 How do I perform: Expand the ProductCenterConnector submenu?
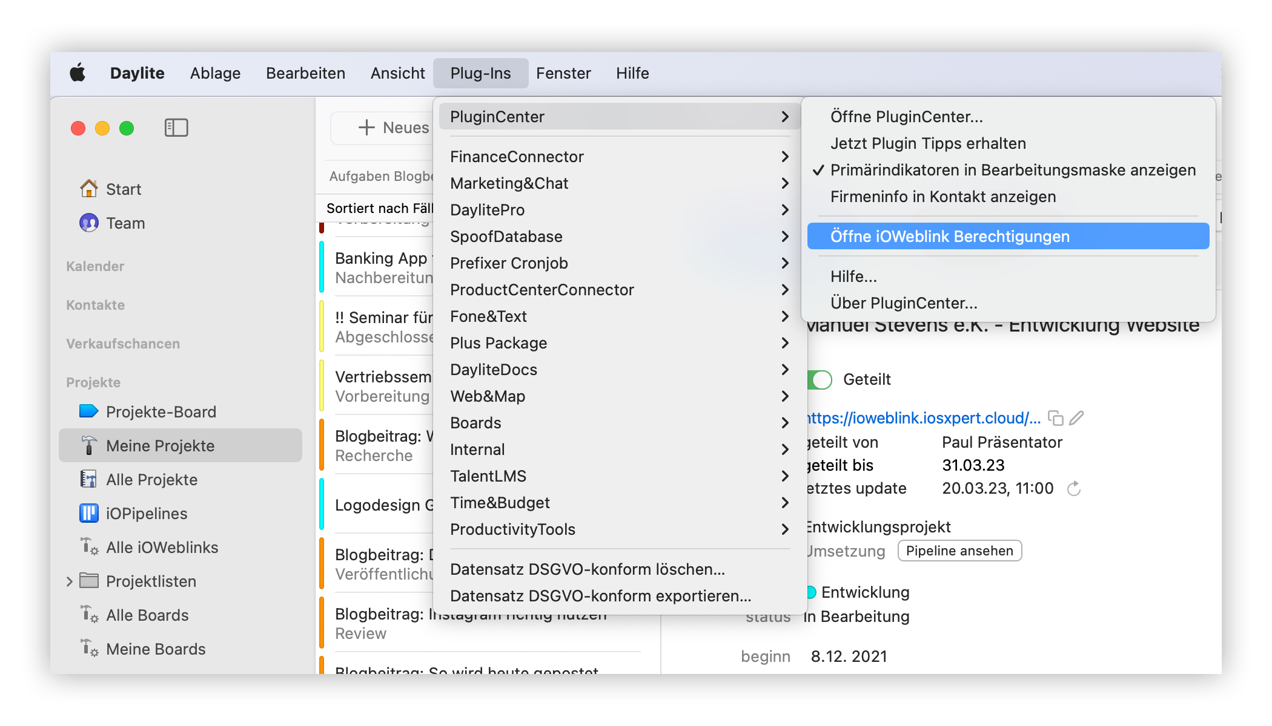tap(620, 290)
